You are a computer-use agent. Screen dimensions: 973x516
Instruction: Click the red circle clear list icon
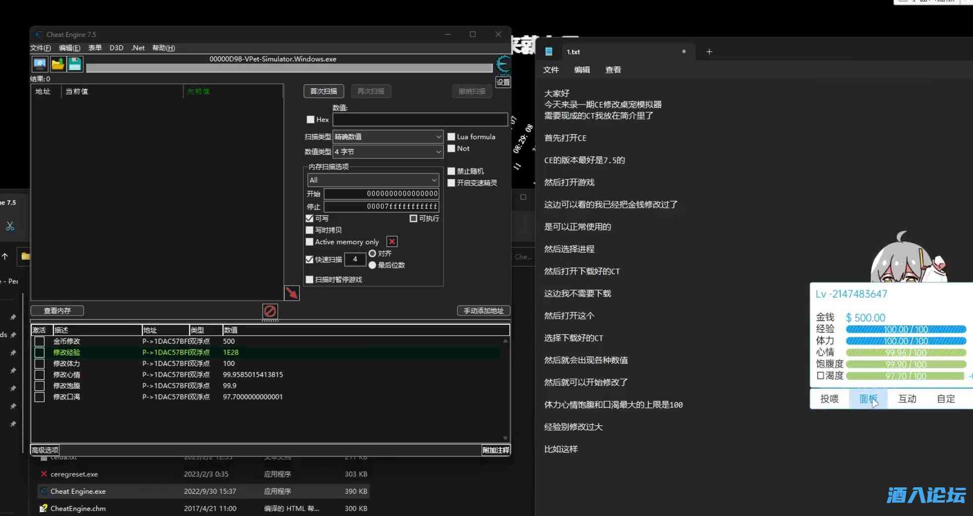point(270,311)
